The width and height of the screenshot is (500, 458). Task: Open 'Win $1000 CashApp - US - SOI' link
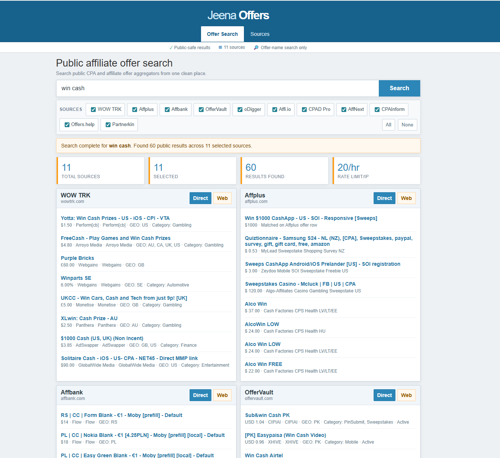pyautogui.click(x=311, y=218)
